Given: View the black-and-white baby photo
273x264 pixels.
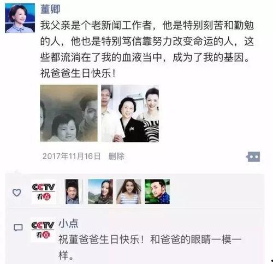Looking at the screenshot, I should (69, 113).
